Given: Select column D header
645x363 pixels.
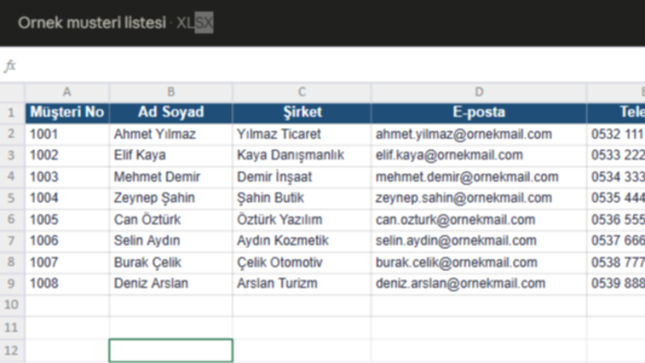Looking at the screenshot, I should pyautogui.click(x=479, y=92).
